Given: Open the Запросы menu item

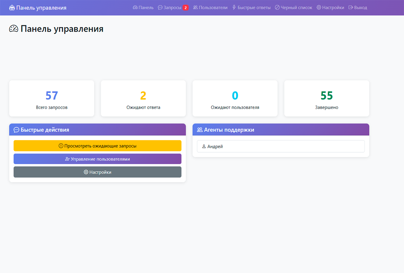Looking at the screenshot, I should pyautogui.click(x=172, y=7).
